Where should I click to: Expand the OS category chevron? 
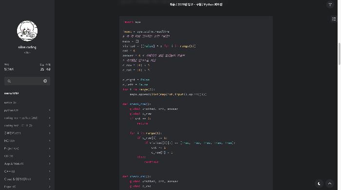tap(50, 156)
